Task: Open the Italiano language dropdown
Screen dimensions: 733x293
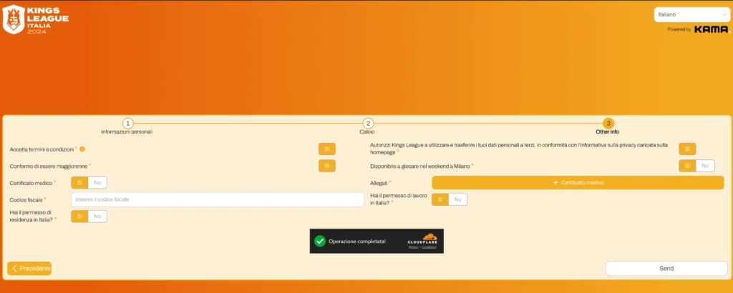Action: [690, 14]
